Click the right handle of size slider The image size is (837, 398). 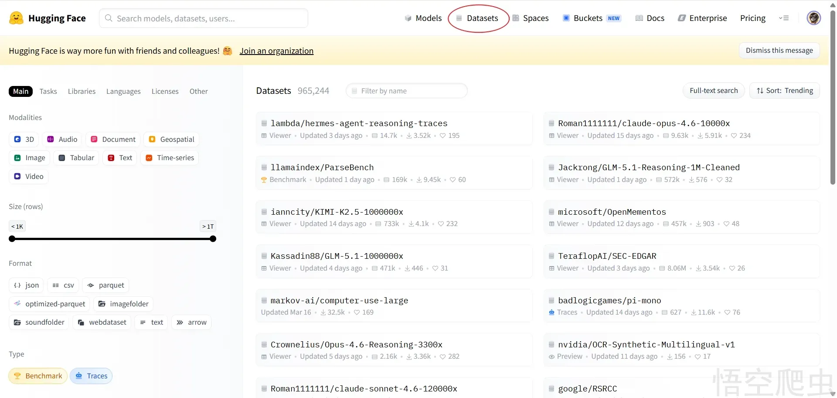pos(213,239)
